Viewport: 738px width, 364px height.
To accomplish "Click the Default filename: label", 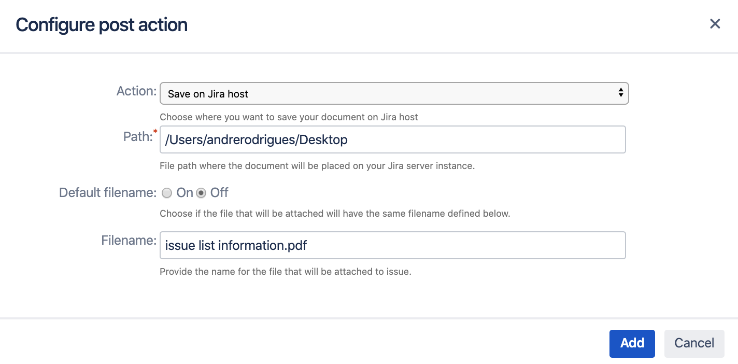I will (x=107, y=193).
